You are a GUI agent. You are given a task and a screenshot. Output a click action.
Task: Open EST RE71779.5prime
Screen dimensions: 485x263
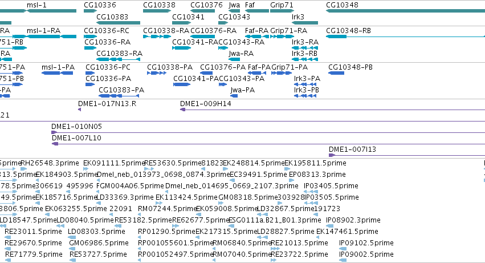8,260
